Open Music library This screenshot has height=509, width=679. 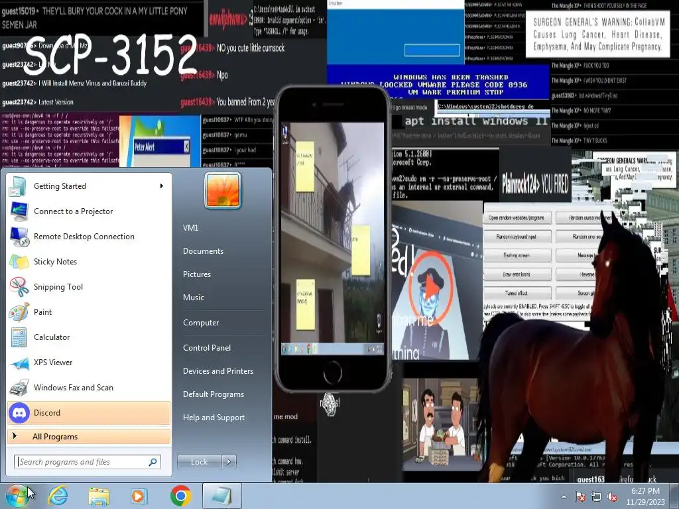tap(193, 298)
